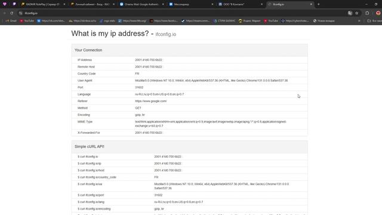Click the Country Code value FR
Image resolution: width=382 pixels, height=215 pixels.
tap(137, 73)
